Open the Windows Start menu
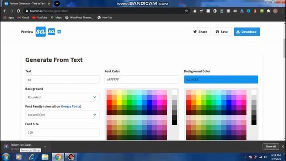Viewport: 286px width, 161px height. pyautogui.click(x=6, y=157)
